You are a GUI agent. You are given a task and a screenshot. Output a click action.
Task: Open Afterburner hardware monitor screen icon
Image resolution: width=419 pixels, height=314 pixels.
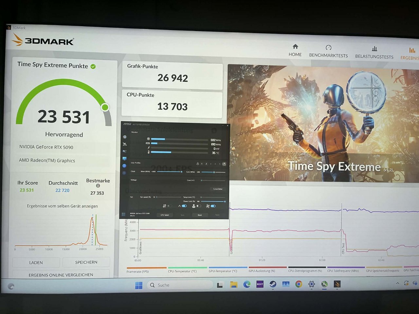(124, 159)
